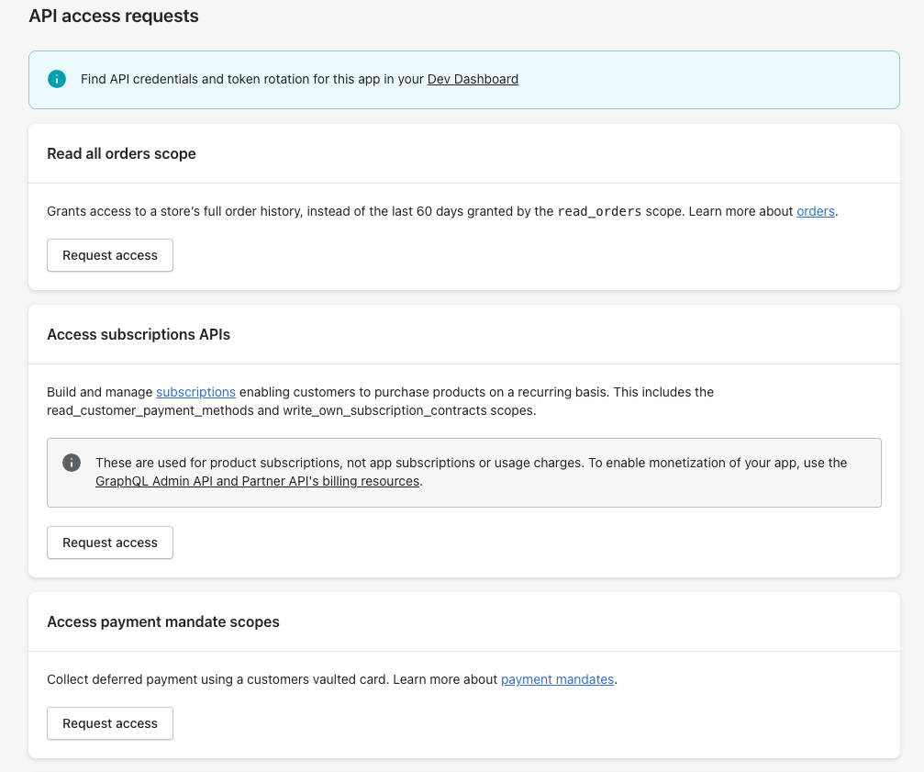Click the "read_orders" code text
The height and width of the screenshot is (772, 924).
(x=599, y=211)
